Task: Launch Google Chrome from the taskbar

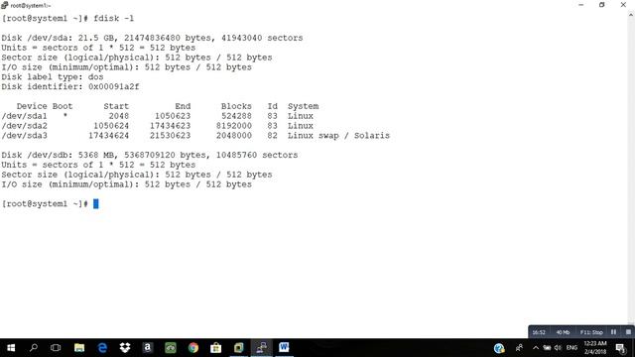Action: click(x=193, y=348)
